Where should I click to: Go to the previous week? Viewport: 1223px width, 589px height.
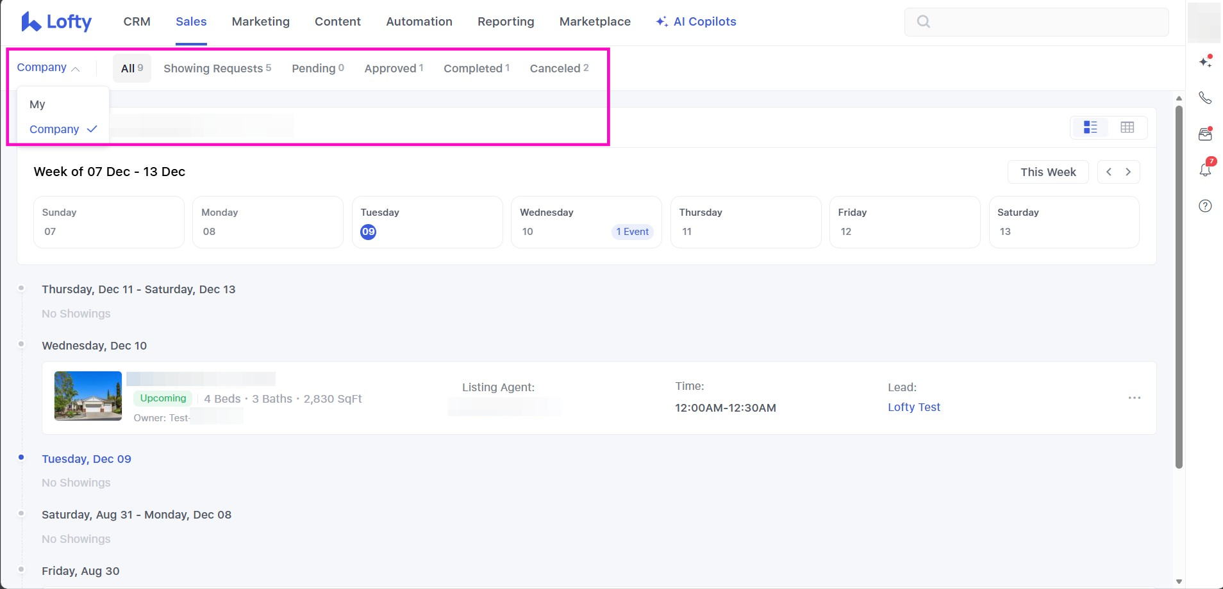pos(1109,172)
